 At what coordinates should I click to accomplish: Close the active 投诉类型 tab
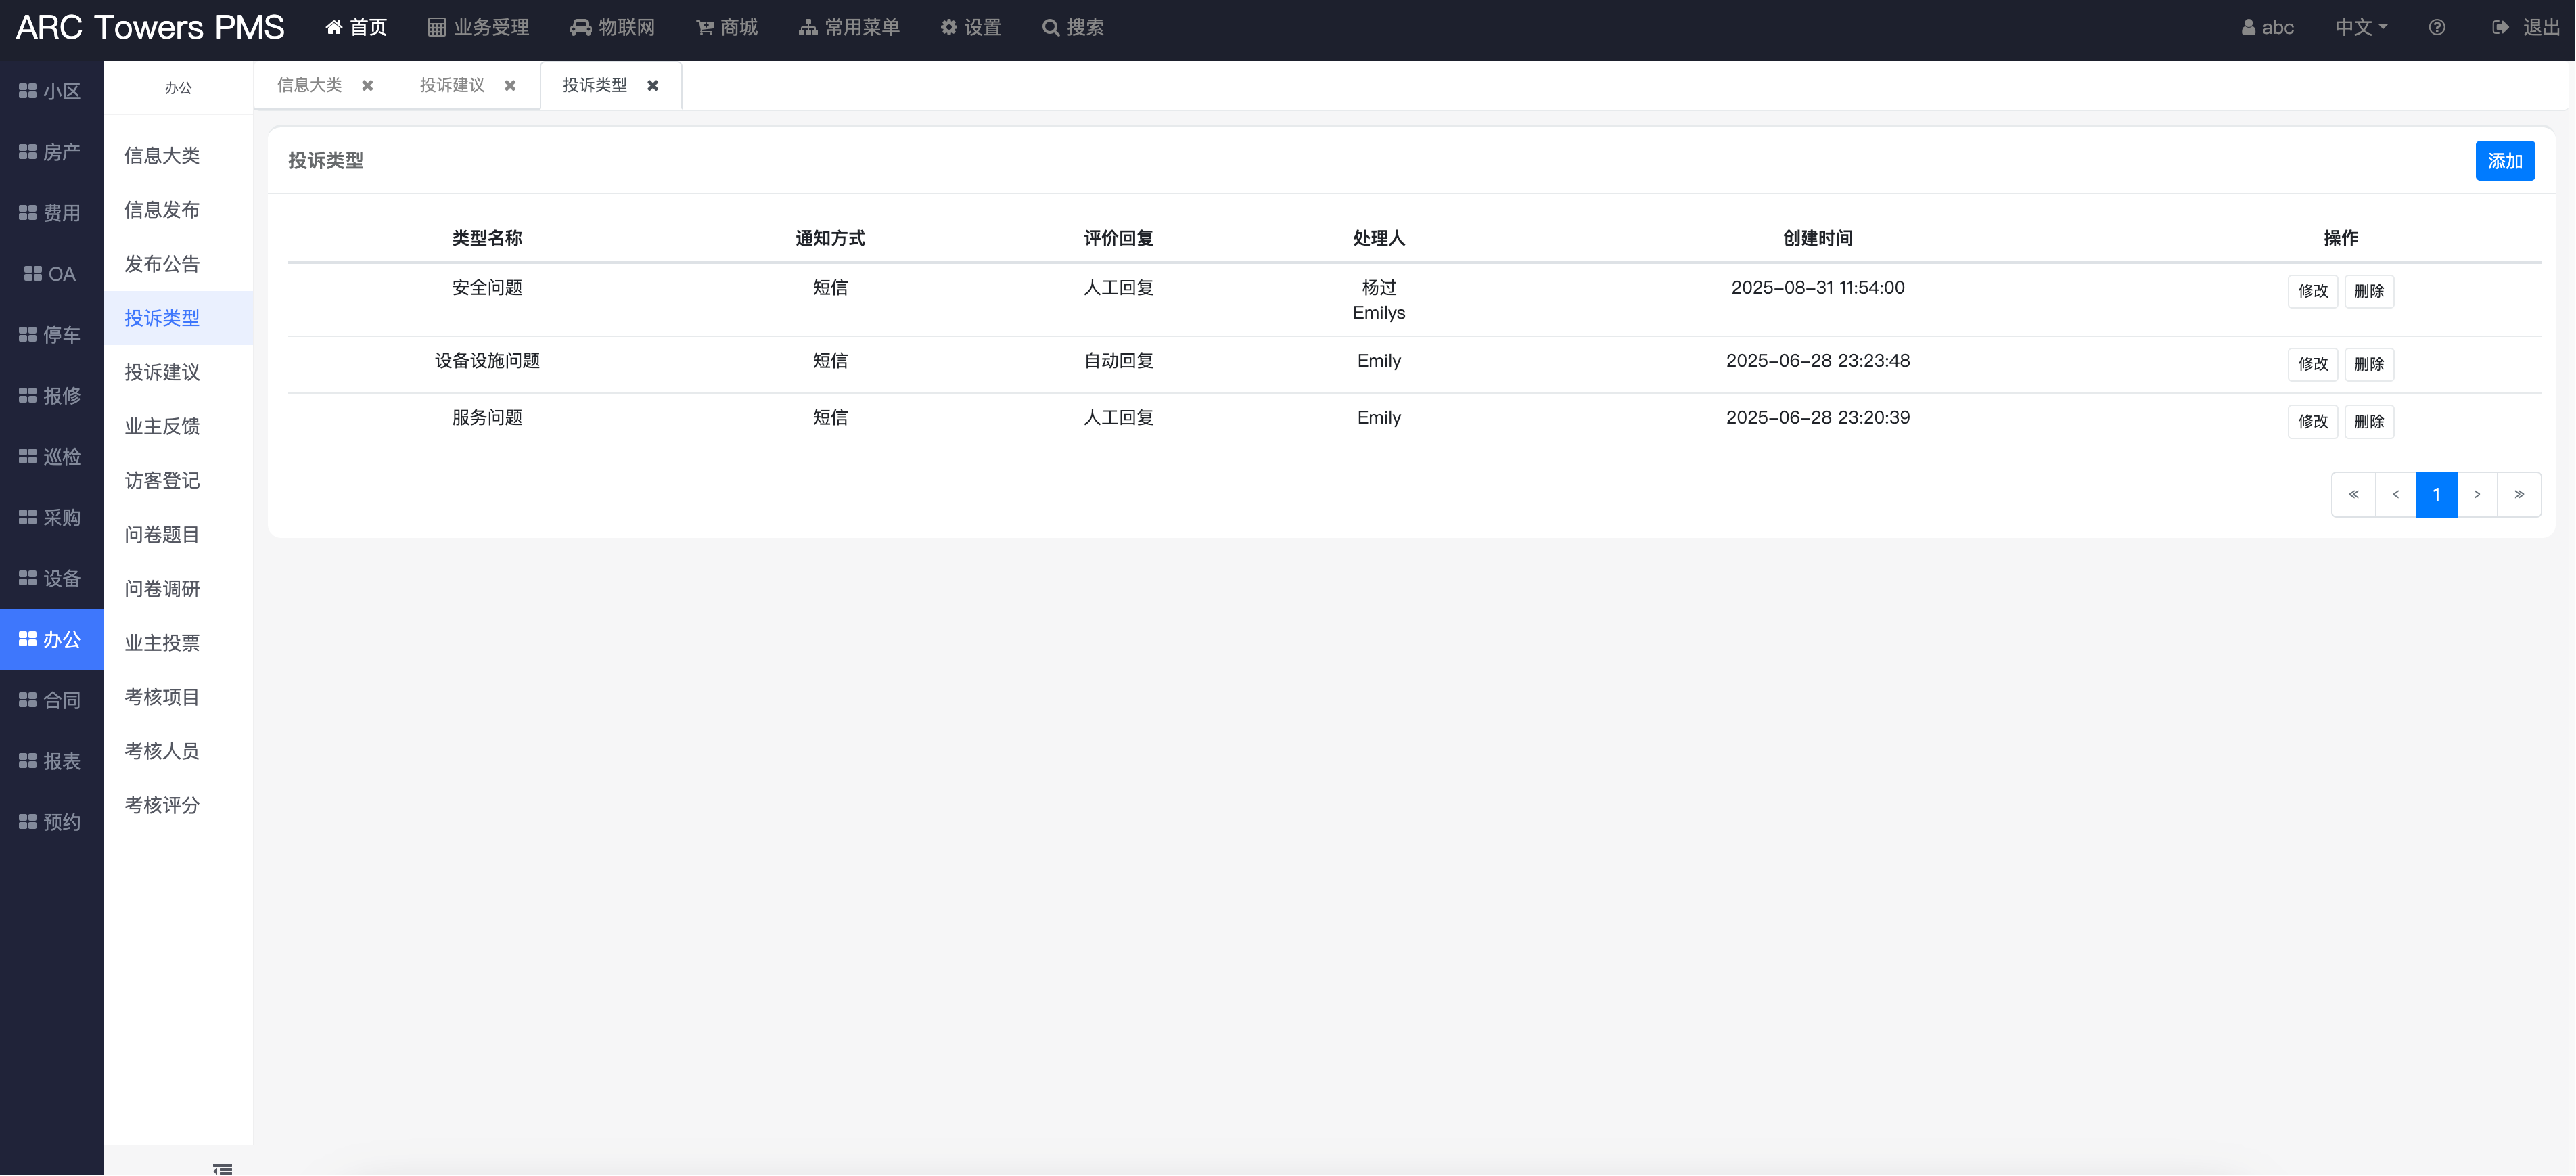click(x=653, y=86)
